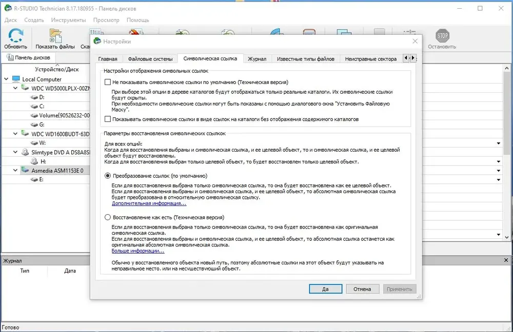Image resolution: width=513 pixels, height=332 pixels.
Task: Open 'Дополнительная информация…' link
Action: point(149,203)
